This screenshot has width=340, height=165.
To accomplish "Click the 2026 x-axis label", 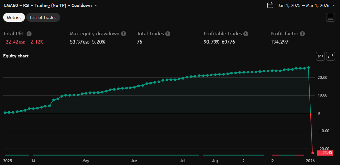I will 310,161.
